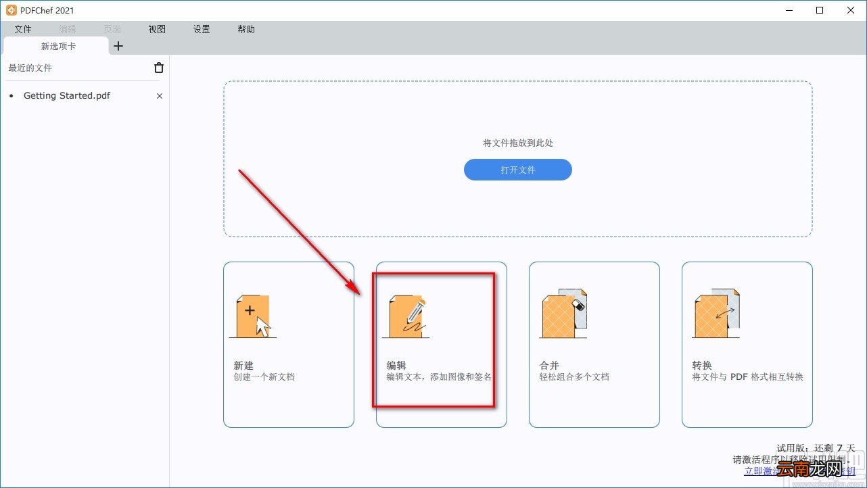Open the 设置 menu
Screen dimensions: 867x488
202,29
